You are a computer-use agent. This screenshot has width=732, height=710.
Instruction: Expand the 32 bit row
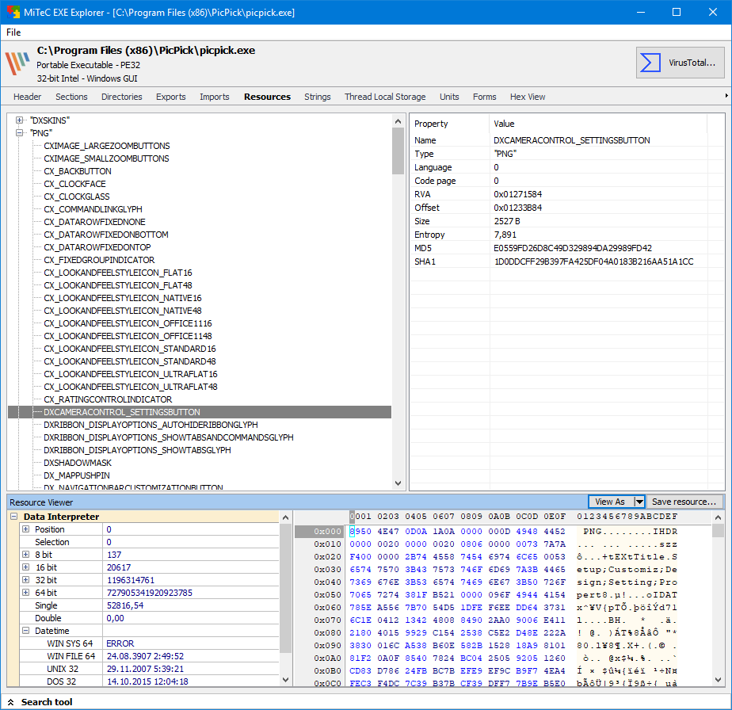25,580
